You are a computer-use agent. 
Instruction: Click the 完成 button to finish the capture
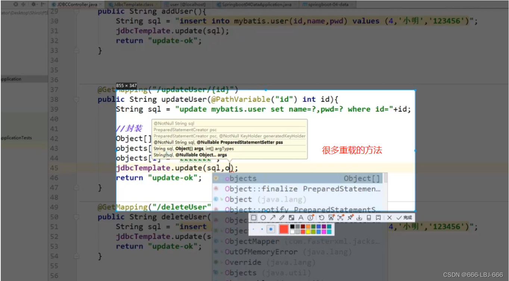click(x=404, y=218)
